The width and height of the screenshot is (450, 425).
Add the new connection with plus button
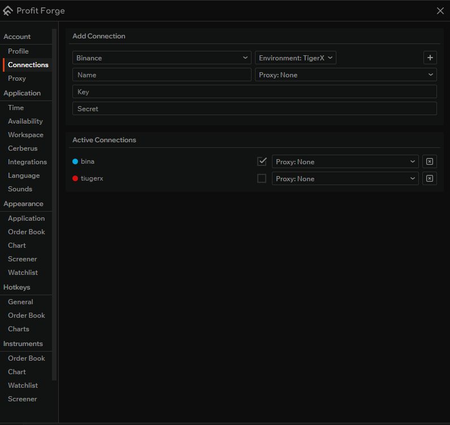(430, 58)
